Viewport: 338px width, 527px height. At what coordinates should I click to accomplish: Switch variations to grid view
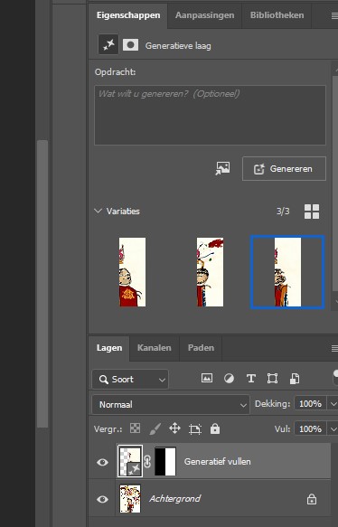tap(312, 212)
